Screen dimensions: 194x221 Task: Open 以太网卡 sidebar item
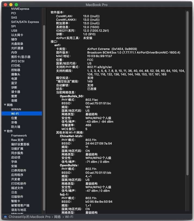[x=17, y=35]
